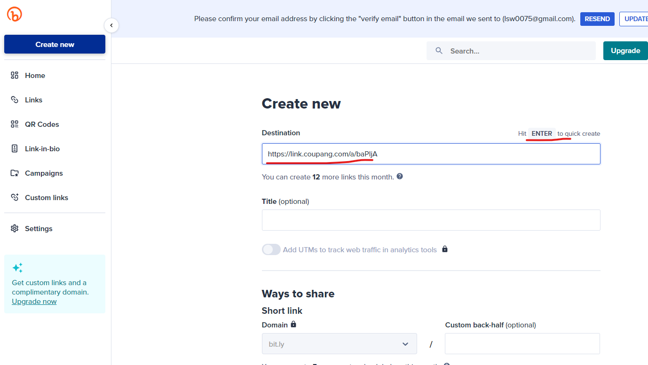Viewport: 648px width, 365px height.
Task: Click the Settings gear icon
Action: click(15, 228)
